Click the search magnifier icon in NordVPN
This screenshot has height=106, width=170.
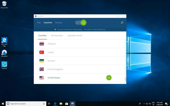122,23
